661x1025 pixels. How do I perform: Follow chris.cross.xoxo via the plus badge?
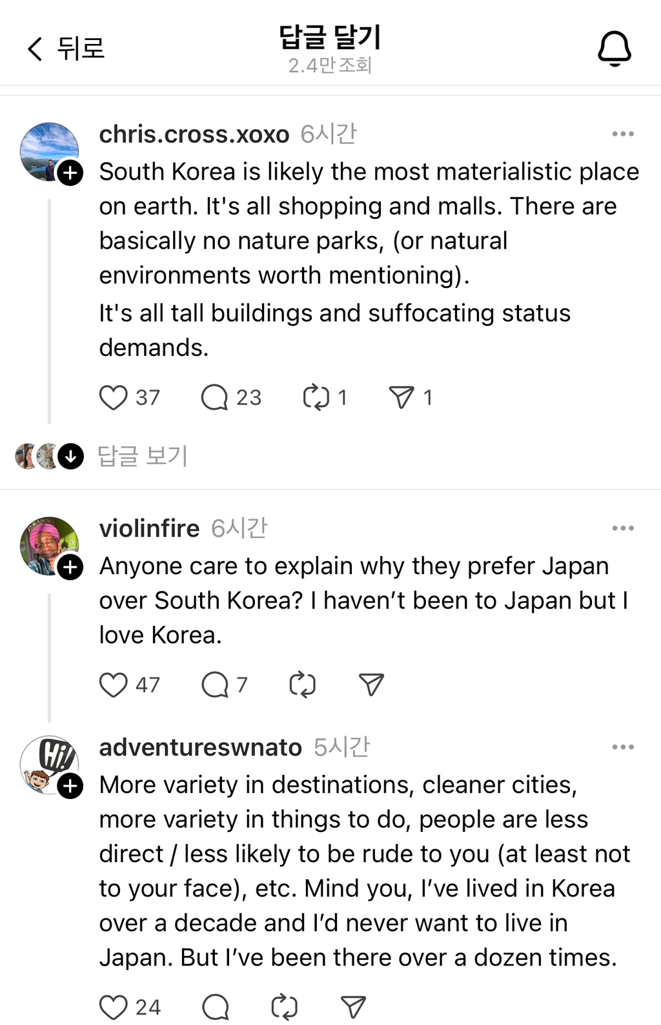pos(71,172)
